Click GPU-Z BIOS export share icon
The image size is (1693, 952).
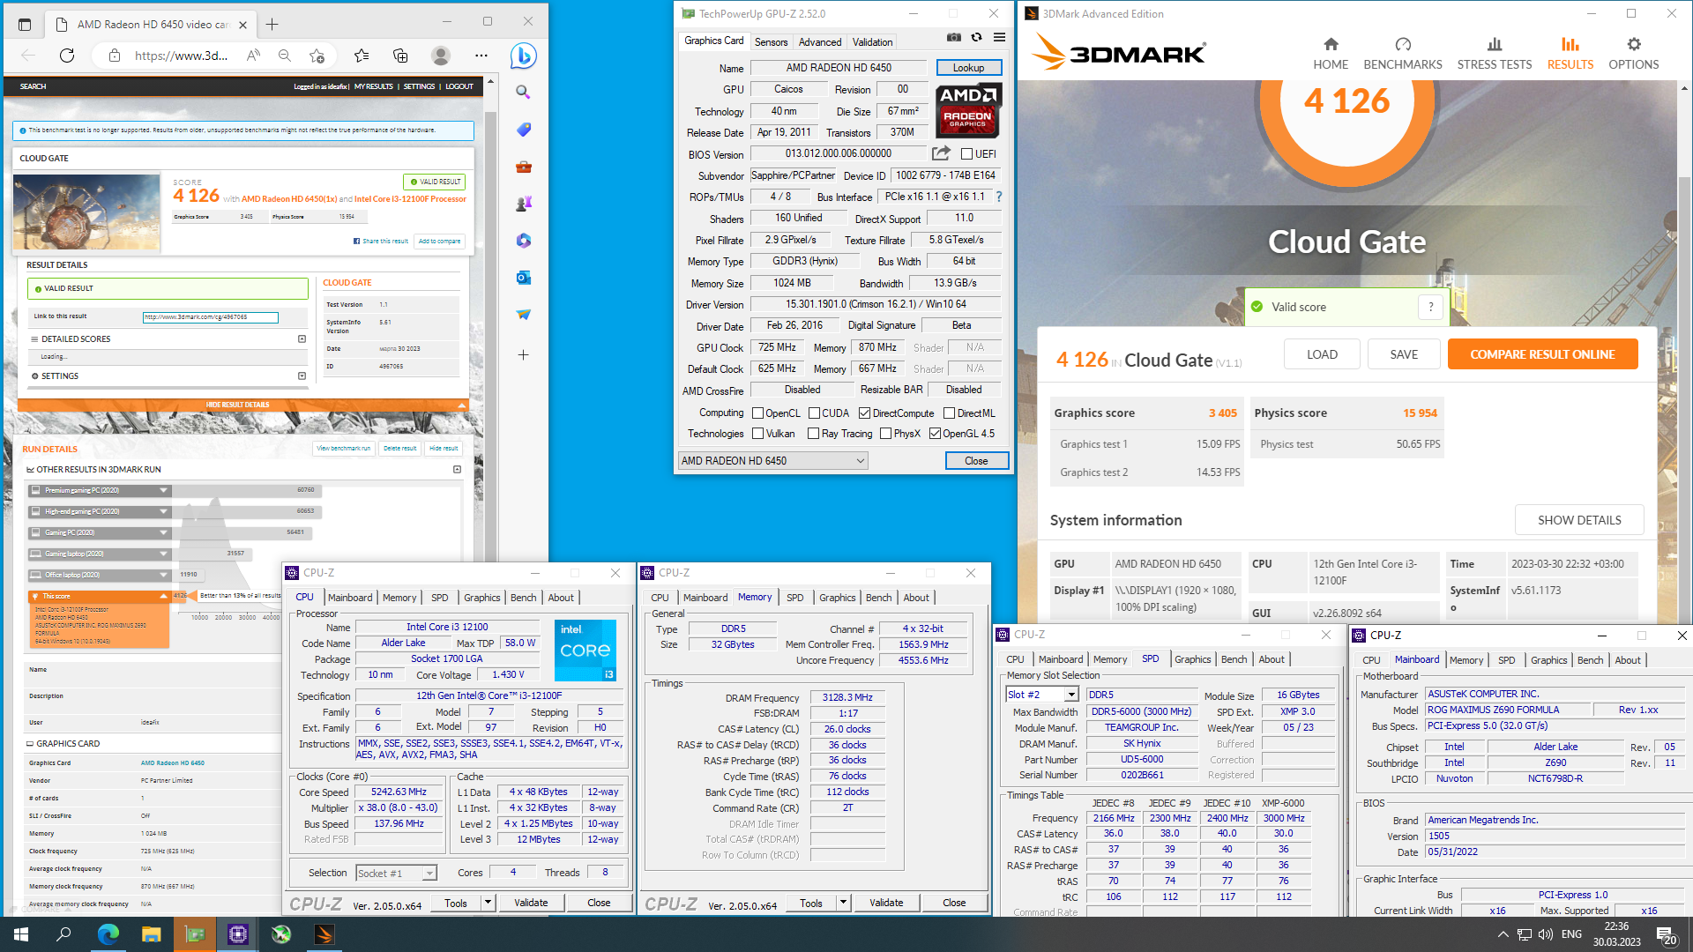941,152
